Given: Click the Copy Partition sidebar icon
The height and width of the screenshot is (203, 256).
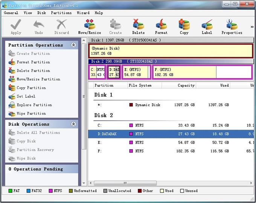Looking at the screenshot, I should click(12, 88).
